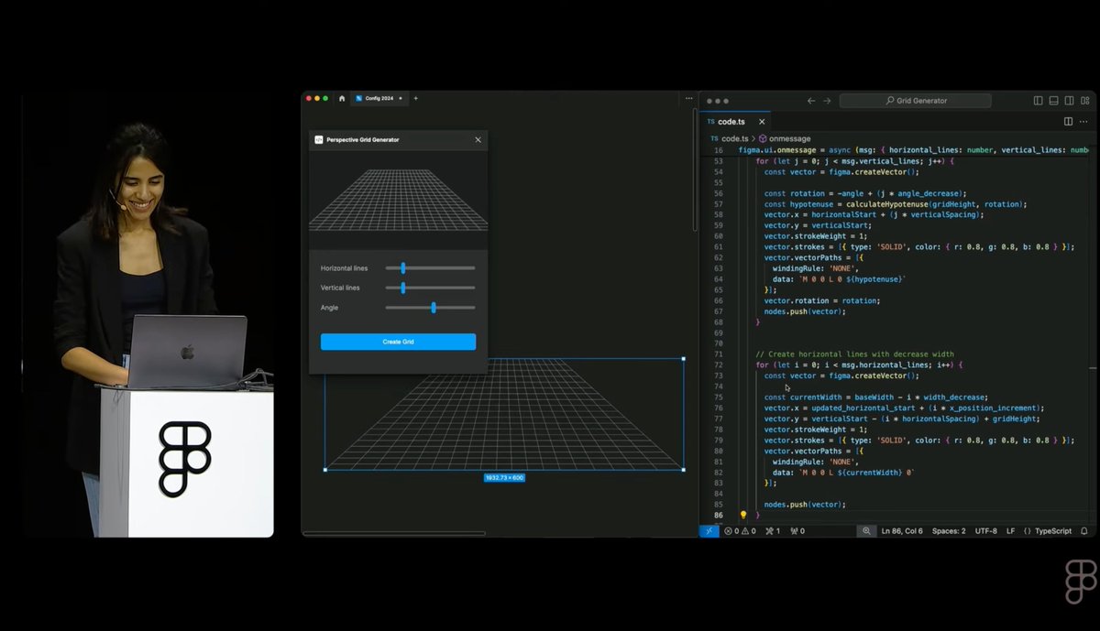This screenshot has width=1100, height=631.
Task: Click the Vertical lines slider
Action: 430,288
